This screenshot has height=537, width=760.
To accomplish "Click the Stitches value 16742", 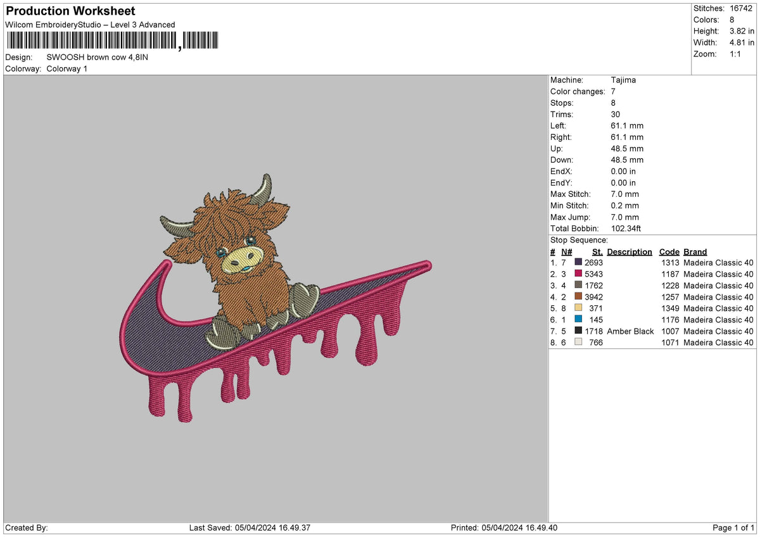I will point(742,8).
